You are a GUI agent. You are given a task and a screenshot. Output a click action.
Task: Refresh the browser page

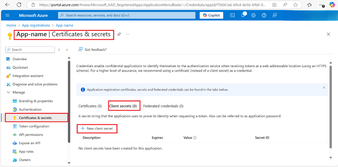(19, 5)
